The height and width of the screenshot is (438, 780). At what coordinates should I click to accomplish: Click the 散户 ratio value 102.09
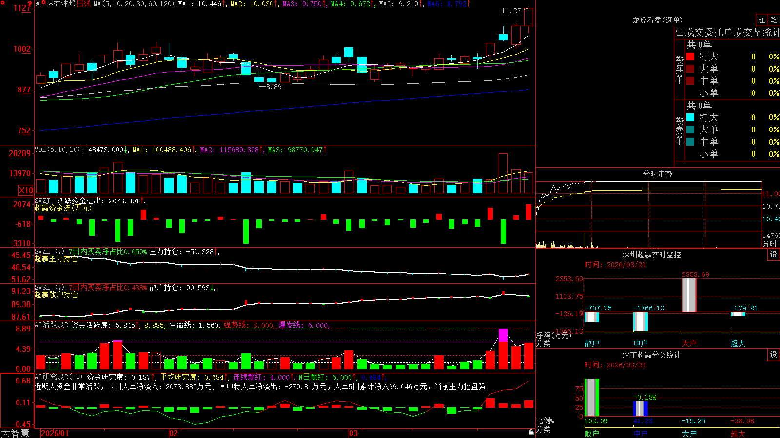click(596, 421)
